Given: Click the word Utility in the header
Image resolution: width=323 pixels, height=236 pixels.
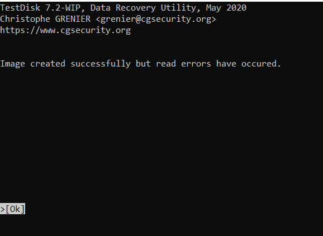Looking at the screenshot, I should click(x=178, y=8).
